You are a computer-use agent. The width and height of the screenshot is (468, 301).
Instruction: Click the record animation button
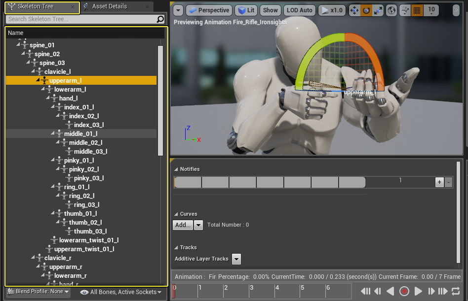coord(404,291)
